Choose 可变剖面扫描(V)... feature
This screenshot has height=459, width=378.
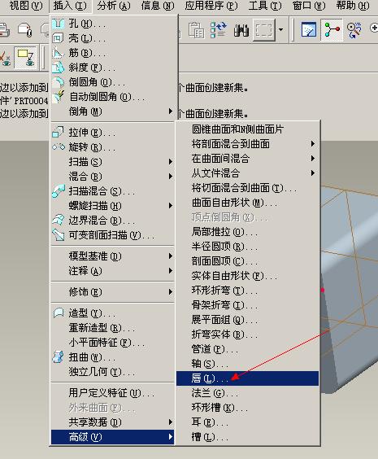113,235
